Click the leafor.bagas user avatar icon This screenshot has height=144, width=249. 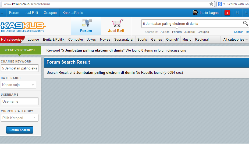(195, 13)
